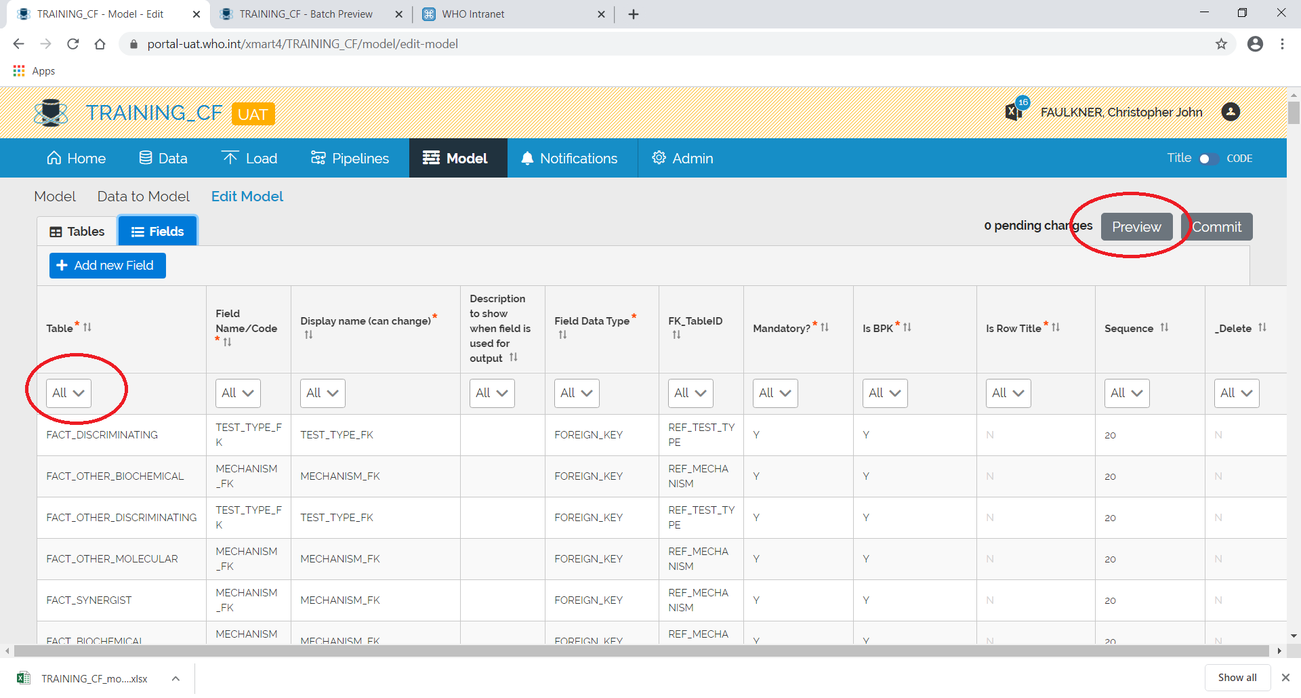Open the Field Name/Code filter dropdown
Screen dimensions: 1301x698
coord(238,393)
